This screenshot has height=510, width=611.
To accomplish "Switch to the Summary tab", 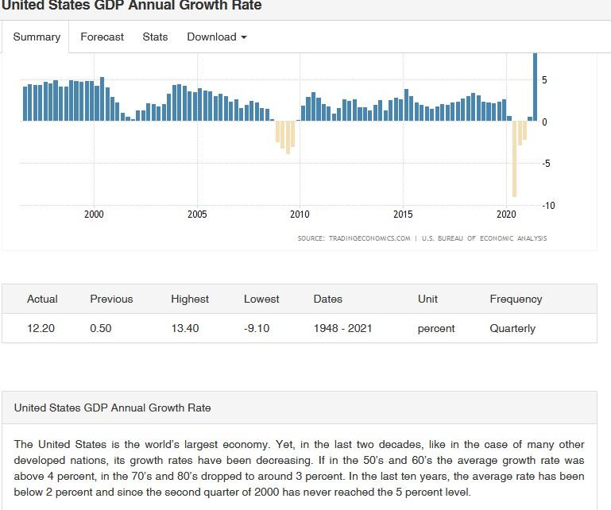I will (37, 37).
